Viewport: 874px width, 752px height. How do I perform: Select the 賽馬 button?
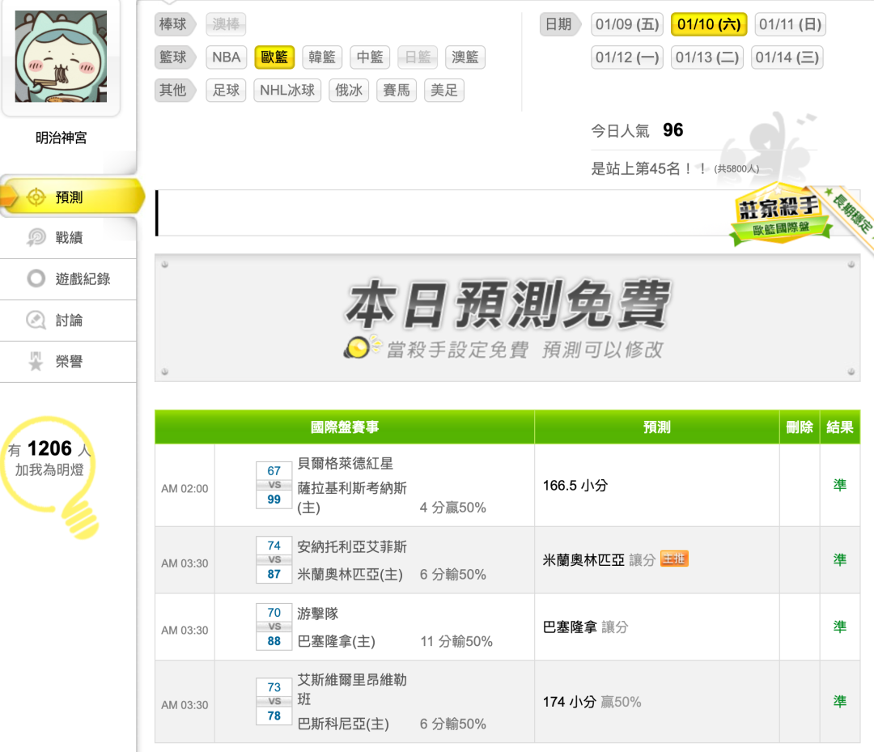tap(397, 90)
